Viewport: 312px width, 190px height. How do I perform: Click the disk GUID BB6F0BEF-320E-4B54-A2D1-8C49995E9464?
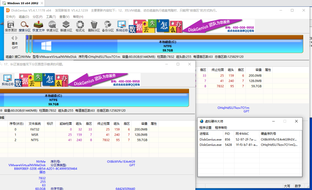point(45,169)
